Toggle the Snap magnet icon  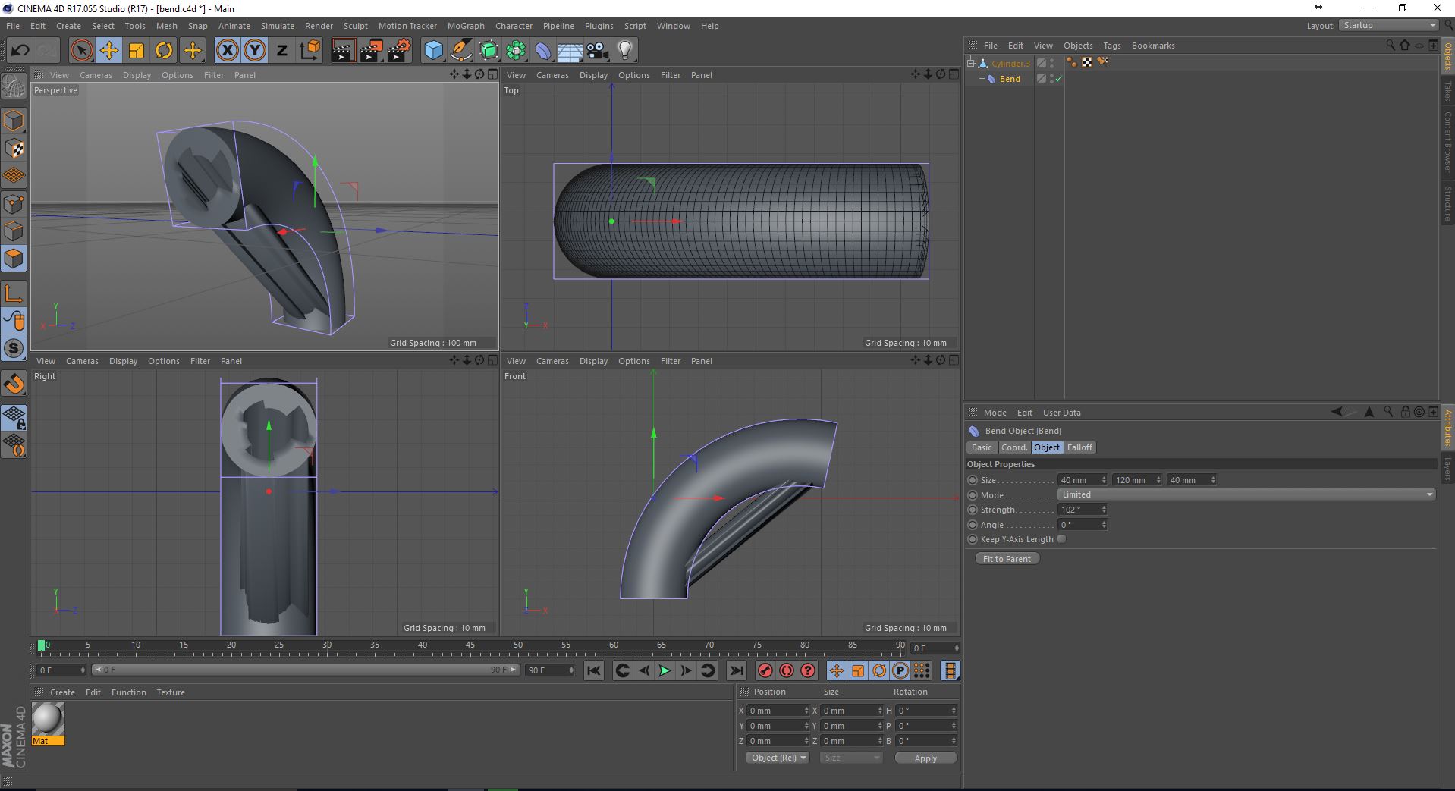click(14, 384)
